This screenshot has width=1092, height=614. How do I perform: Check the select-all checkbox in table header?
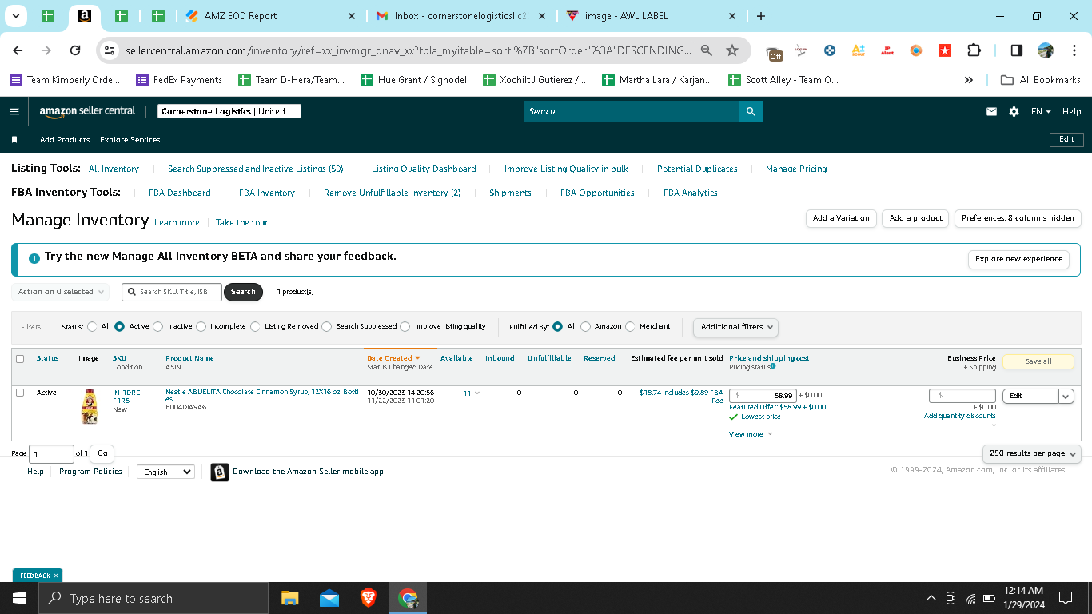pyautogui.click(x=20, y=359)
